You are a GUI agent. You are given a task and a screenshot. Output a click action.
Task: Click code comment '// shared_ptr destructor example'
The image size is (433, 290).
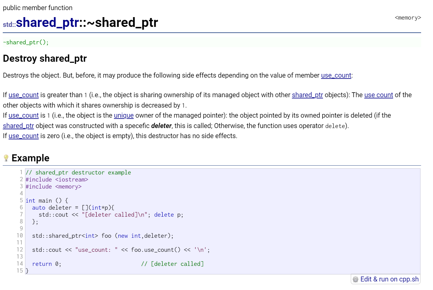78,173
